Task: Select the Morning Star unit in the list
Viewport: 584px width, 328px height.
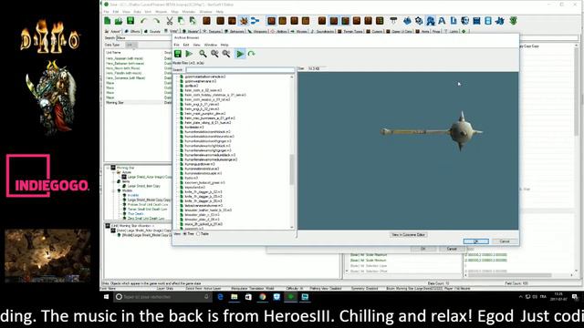Action: [115, 102]
